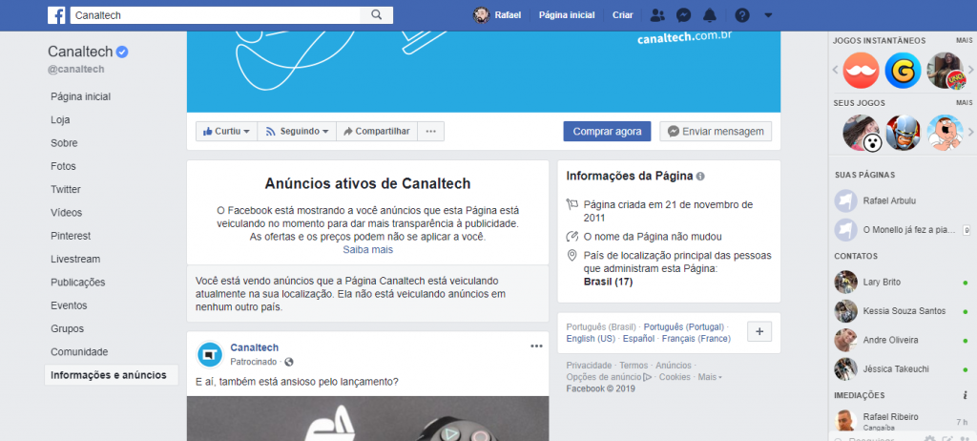
Task: Click Mais next to Seus Jogos
Action: (x=964, y=103)
